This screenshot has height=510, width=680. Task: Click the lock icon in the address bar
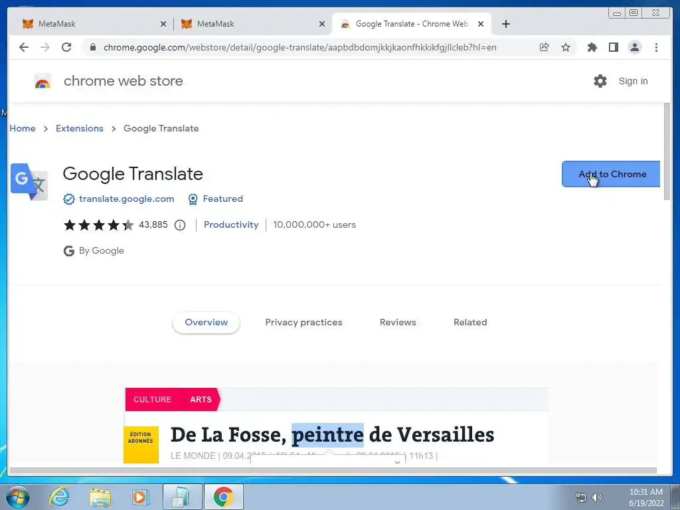coord(92,47)
